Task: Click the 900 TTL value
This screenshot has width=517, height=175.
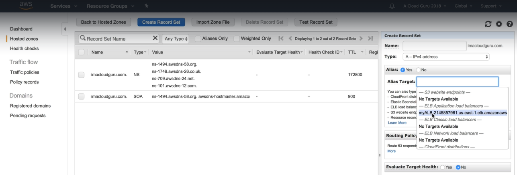Action: click(352, 96)
